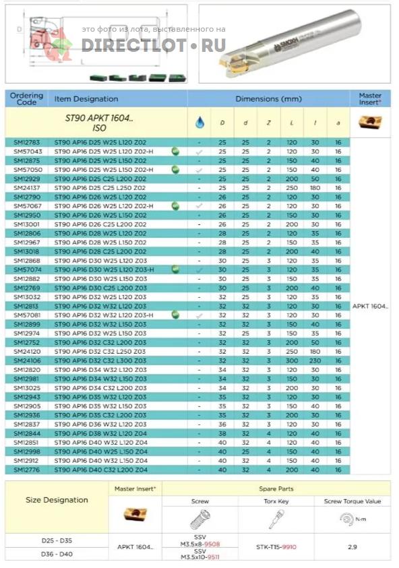Click the technical drawing of the cutter

96,44
